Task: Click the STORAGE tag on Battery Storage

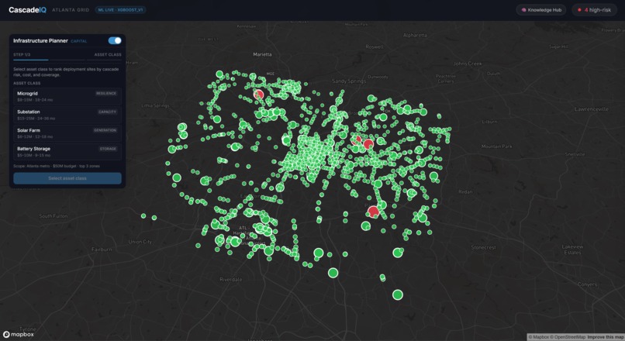Action: click(x=108, y=149)
